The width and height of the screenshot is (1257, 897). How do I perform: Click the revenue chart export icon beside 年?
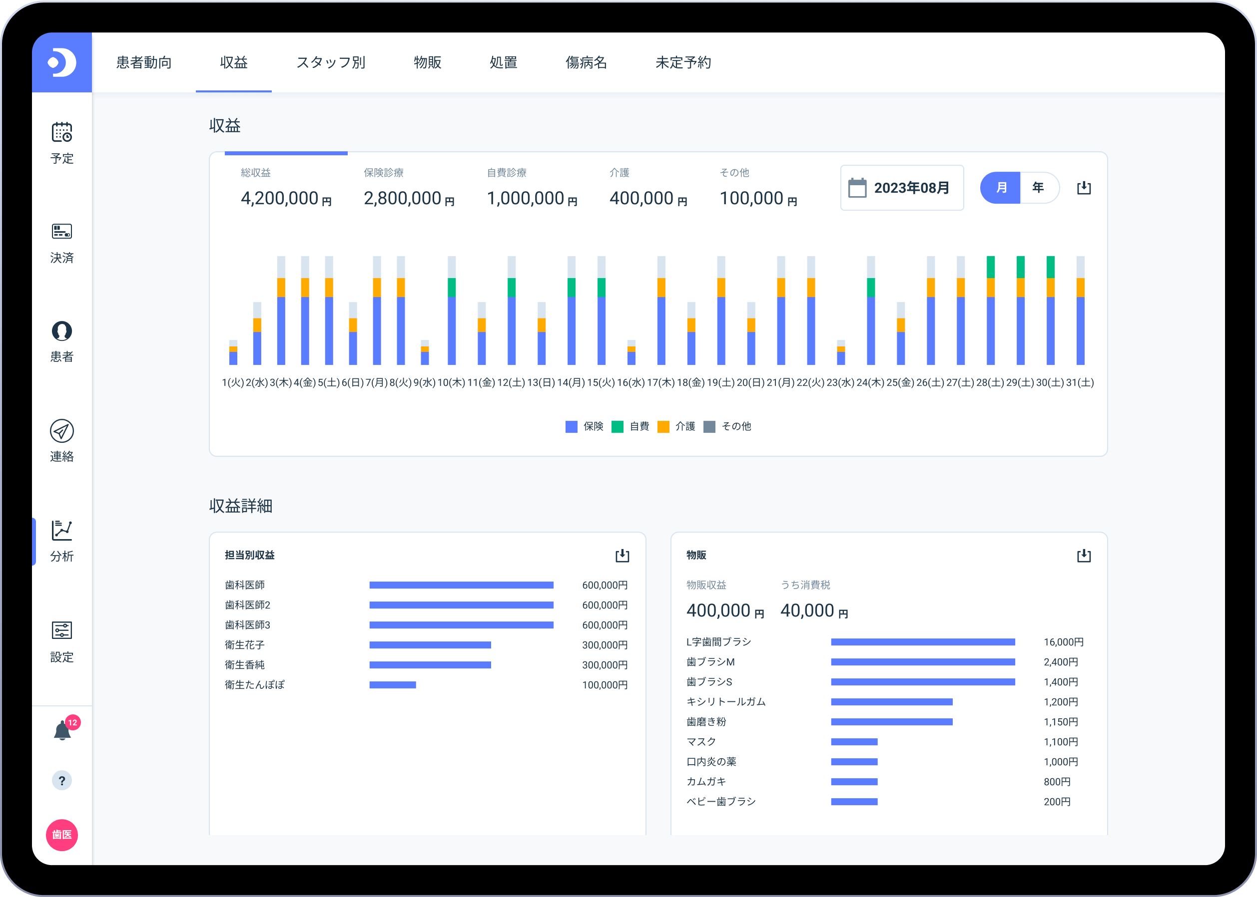1084,188
